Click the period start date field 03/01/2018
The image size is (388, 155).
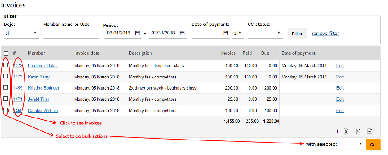[119, 33]
